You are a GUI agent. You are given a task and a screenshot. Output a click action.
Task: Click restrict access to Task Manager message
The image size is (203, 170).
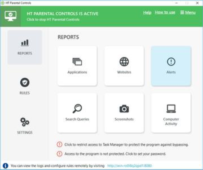point(126,145)
